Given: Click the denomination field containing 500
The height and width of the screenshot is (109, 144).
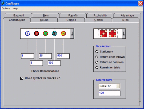Looking at the screenshot, I should point(63,56).
